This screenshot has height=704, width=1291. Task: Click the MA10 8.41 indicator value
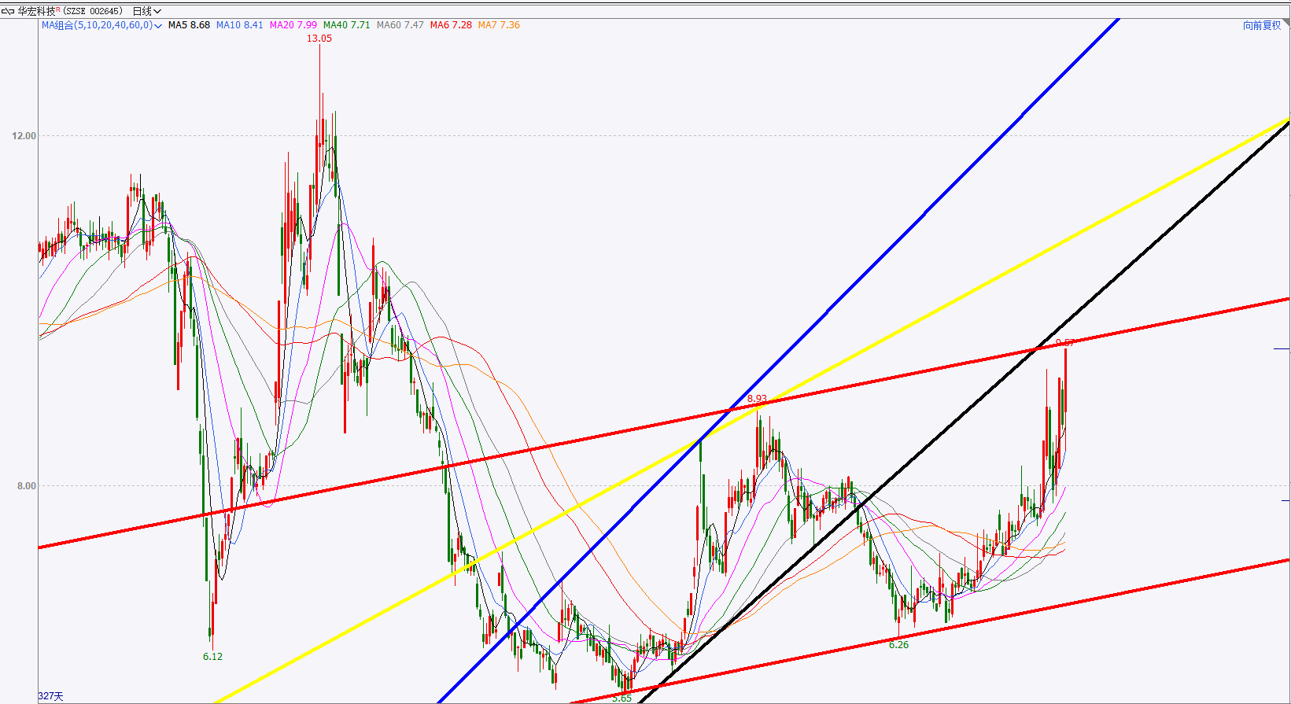(239, 25)
